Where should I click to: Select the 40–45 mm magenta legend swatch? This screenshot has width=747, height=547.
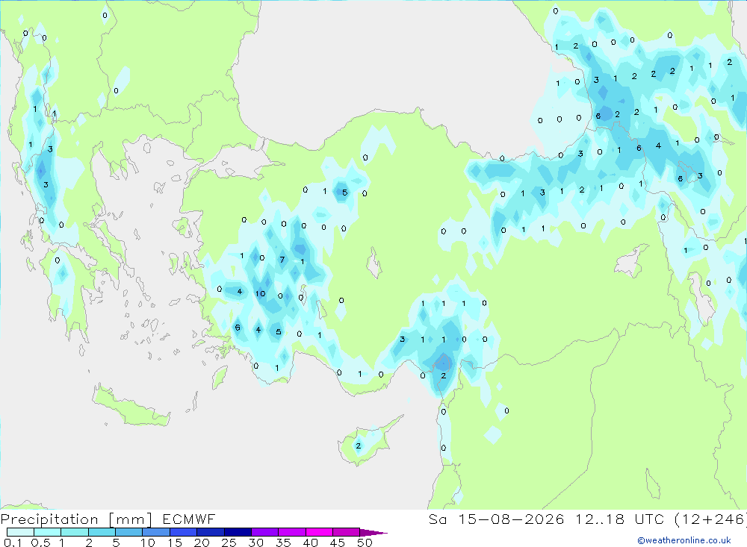[x=319, y=532]
